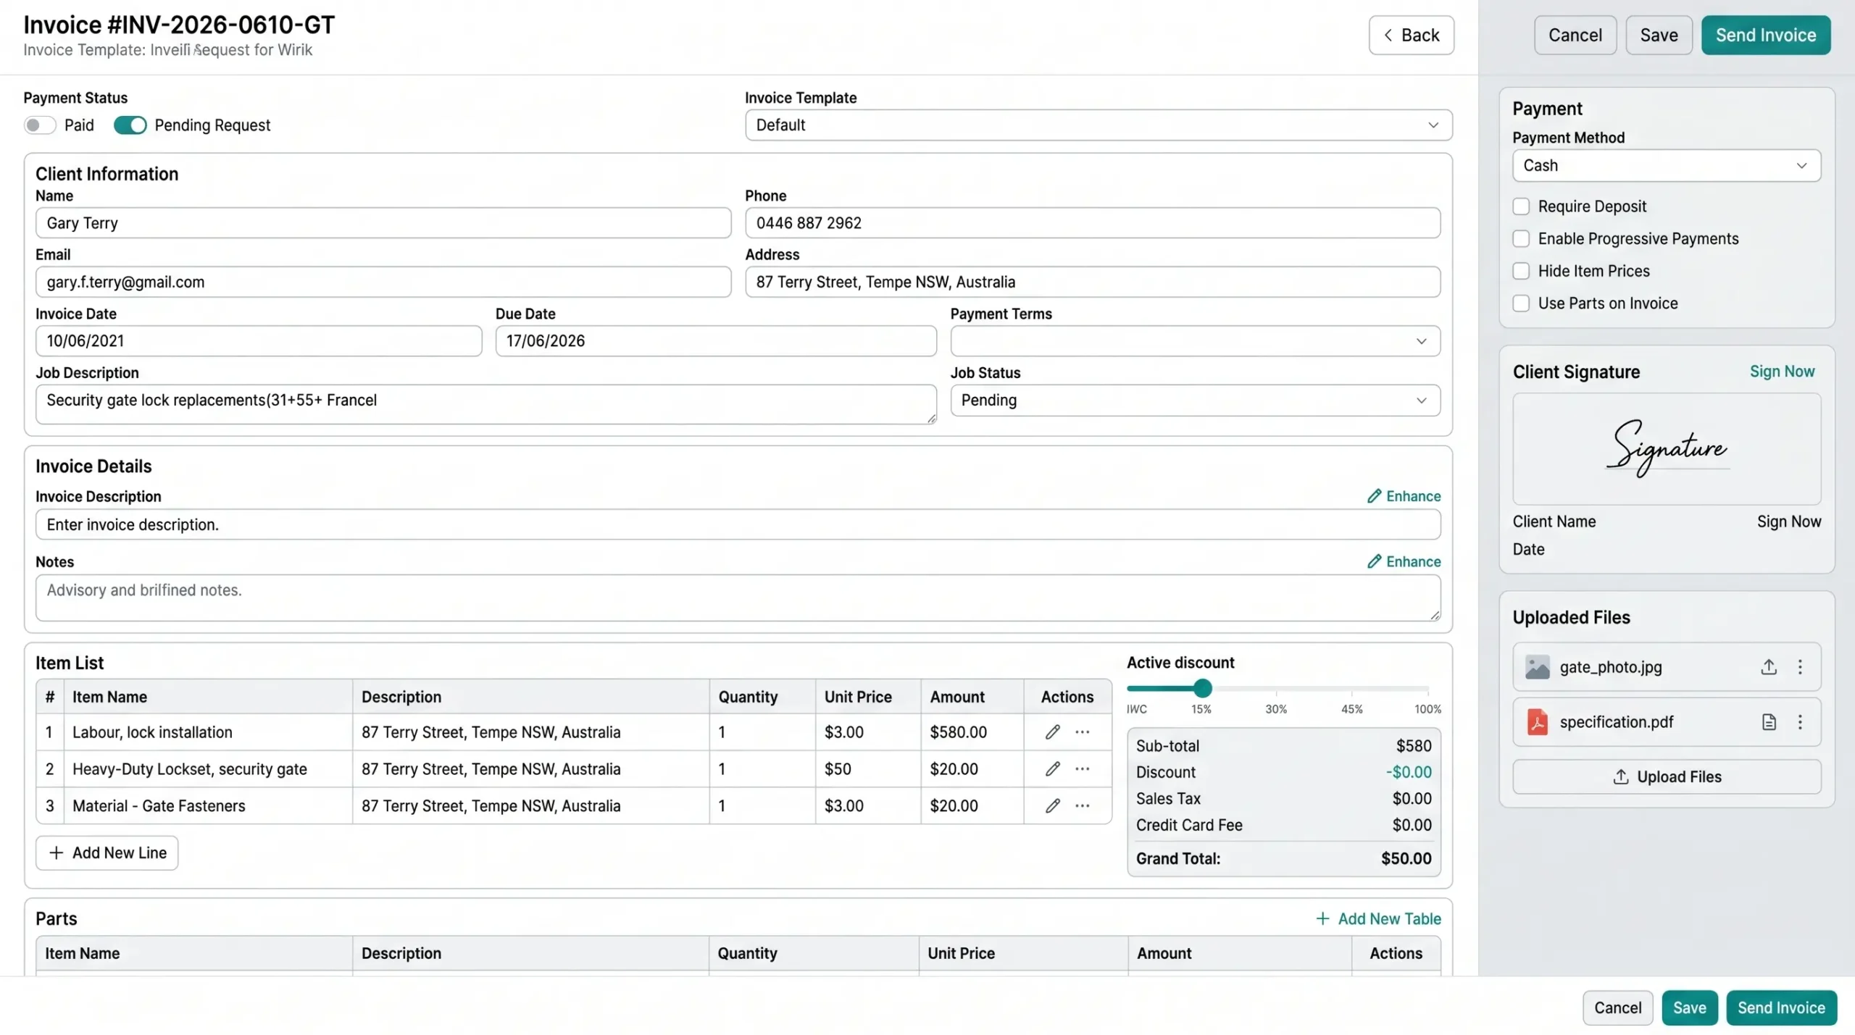
Task: Click the Upload Files button
Action: (1667, 777)
